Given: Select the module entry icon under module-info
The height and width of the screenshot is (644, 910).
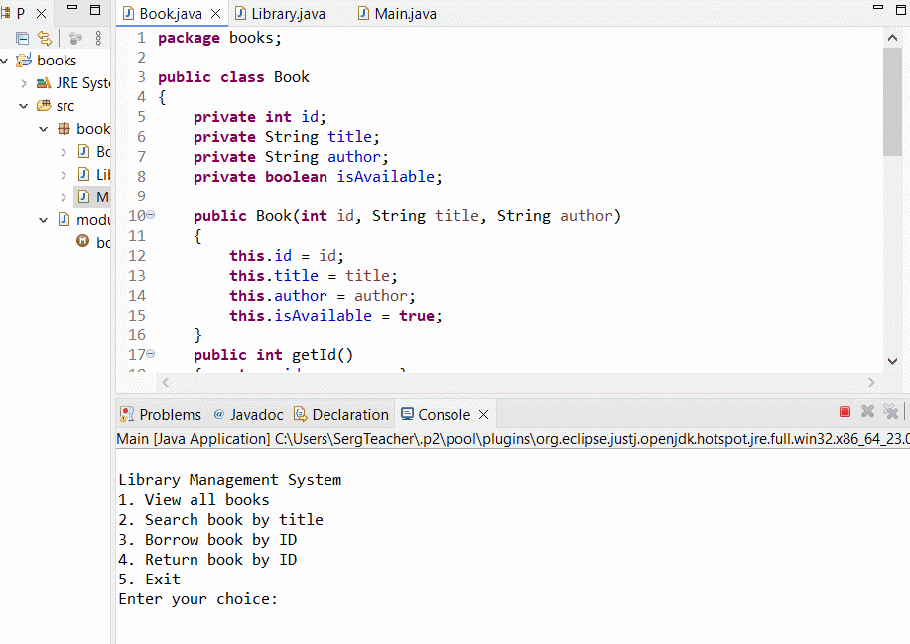Looking at the screenshot, I should pos(83,241).
